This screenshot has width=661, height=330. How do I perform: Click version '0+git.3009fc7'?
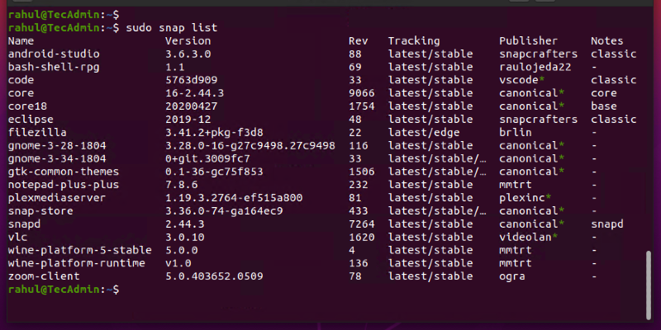(x=208, y=159)
